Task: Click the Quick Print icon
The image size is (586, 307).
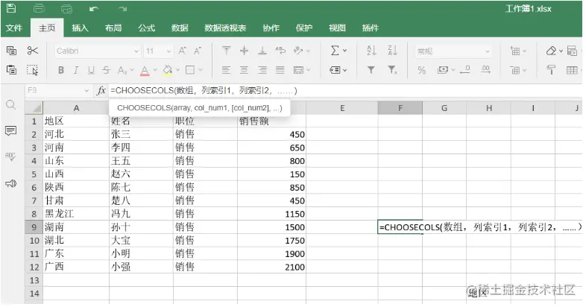Action: 66,9
